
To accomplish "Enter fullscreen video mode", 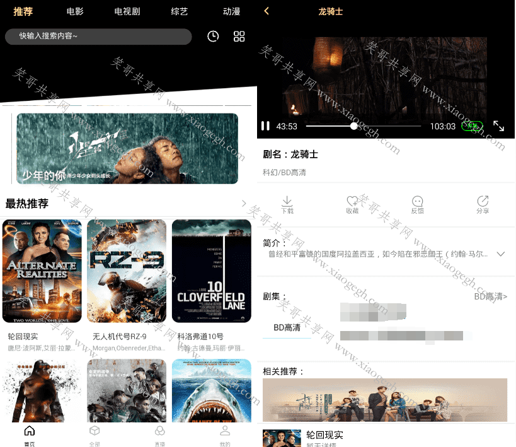I will tap(498, 126).
